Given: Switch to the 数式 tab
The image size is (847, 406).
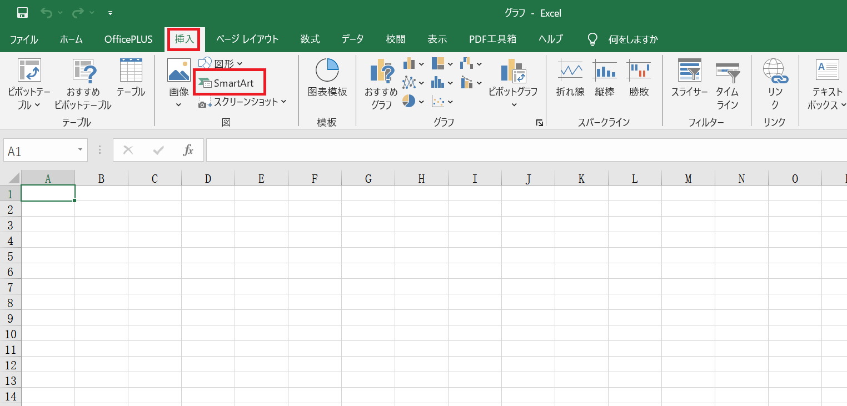Looking at the screenshot, I should coord(310,39).
